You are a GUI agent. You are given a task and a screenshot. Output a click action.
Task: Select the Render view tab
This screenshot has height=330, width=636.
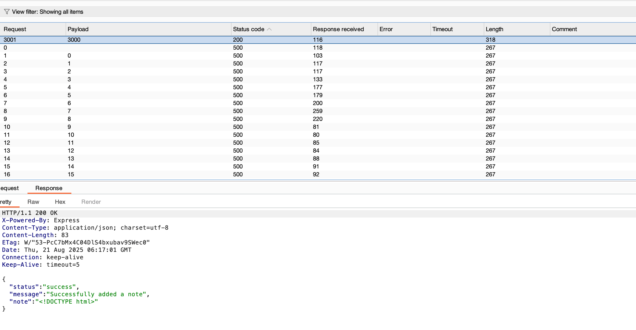pyautogui.click(x=91, y=202)
